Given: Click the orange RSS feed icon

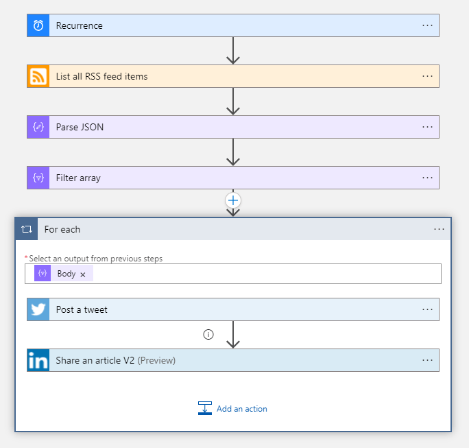Looking at the screenshot, I should click(x=38, y=76).
